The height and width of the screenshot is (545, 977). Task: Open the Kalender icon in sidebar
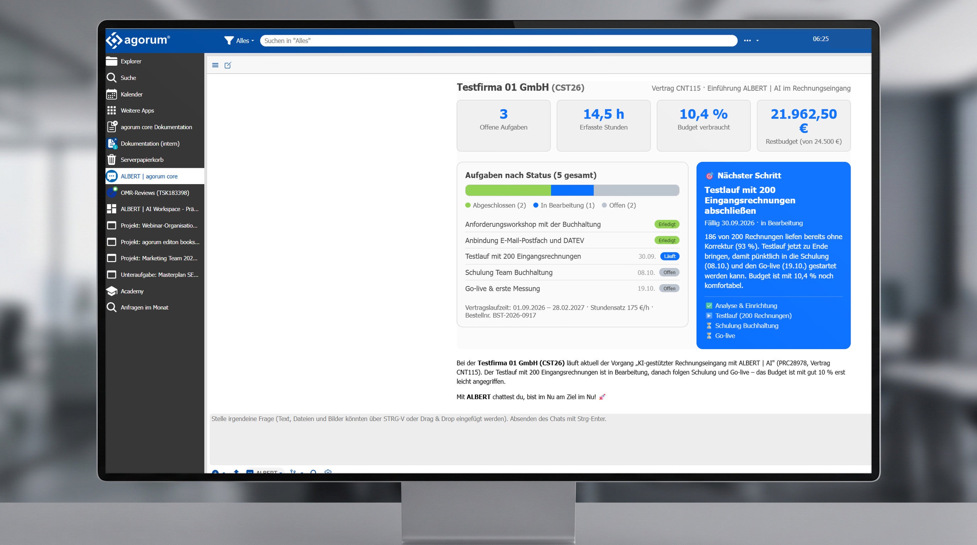click(111, 94)
